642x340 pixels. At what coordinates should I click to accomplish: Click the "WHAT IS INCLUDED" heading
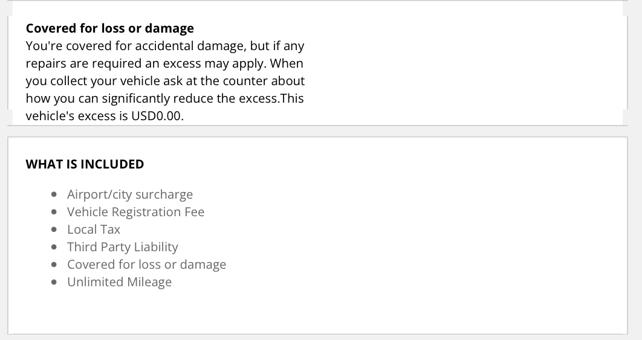[x=85, y=164]
